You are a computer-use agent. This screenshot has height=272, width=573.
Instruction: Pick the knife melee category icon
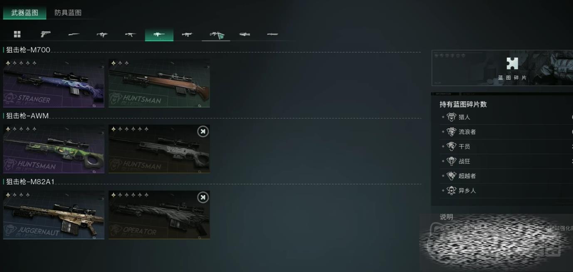[x=272, y=34]
